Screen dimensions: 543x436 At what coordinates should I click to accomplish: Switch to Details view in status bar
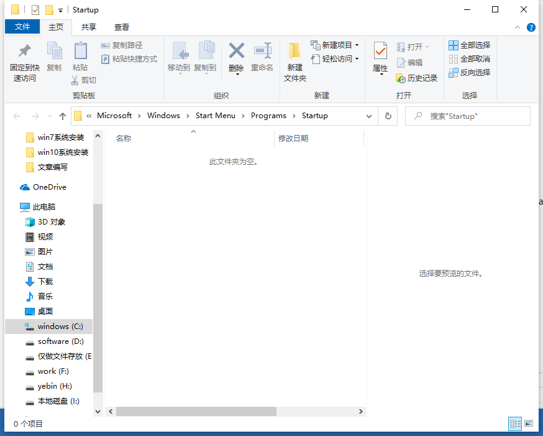coord(515,424)
